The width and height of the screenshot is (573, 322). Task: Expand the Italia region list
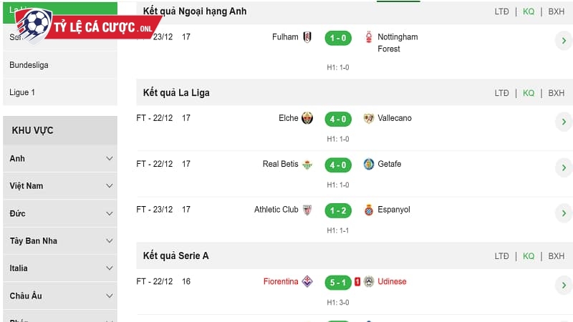pyautogui.click(x=110, y=268)
